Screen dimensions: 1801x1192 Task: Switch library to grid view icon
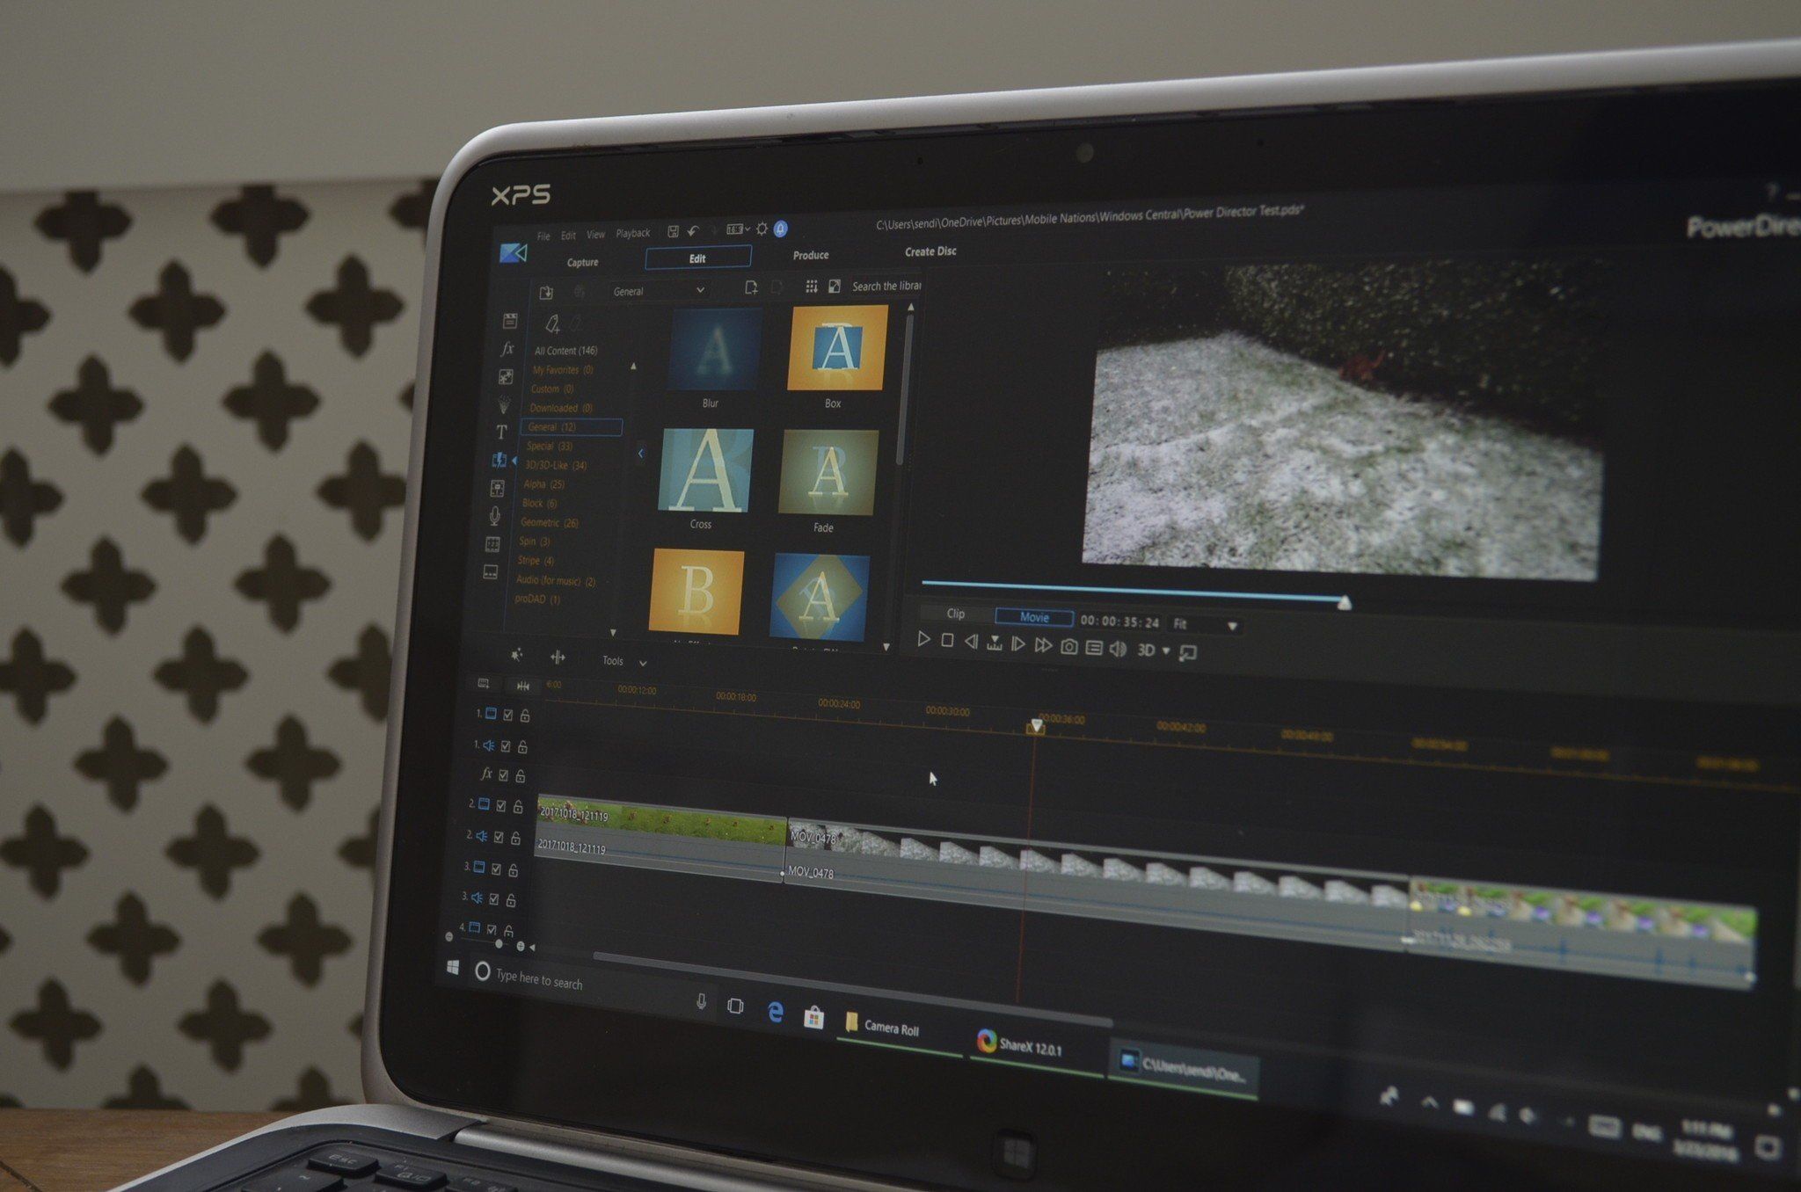811,287
